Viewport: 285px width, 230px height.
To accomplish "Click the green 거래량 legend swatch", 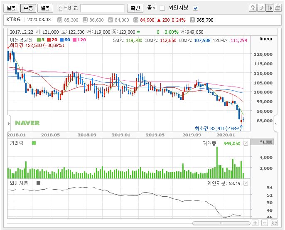I will [34, 143].
